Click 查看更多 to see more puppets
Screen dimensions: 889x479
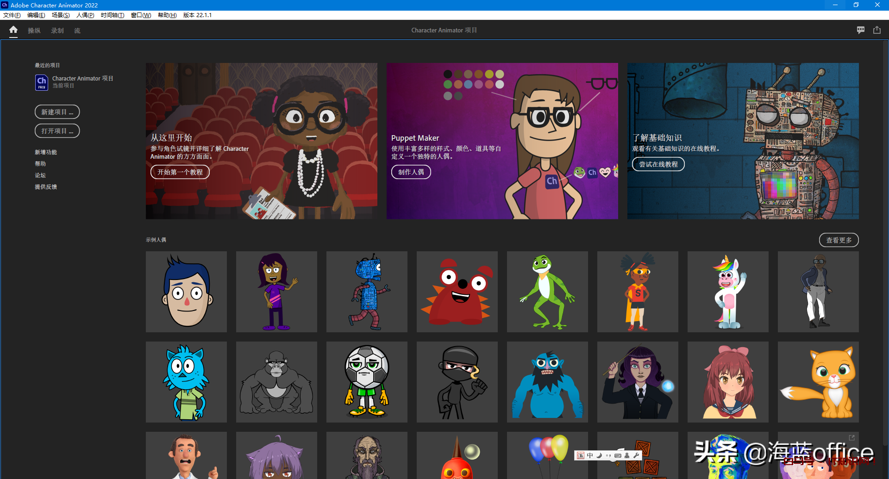click(x=839, y=240)
